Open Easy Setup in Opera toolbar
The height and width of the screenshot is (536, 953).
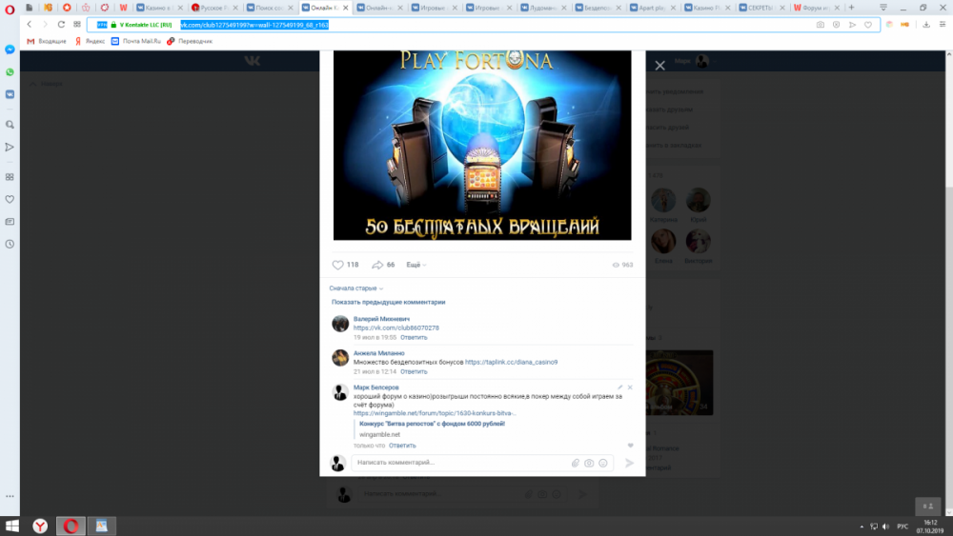[943, 25]
